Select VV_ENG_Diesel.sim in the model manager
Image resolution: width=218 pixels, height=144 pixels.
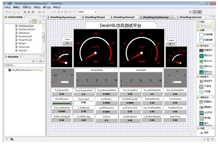[25, 70]
